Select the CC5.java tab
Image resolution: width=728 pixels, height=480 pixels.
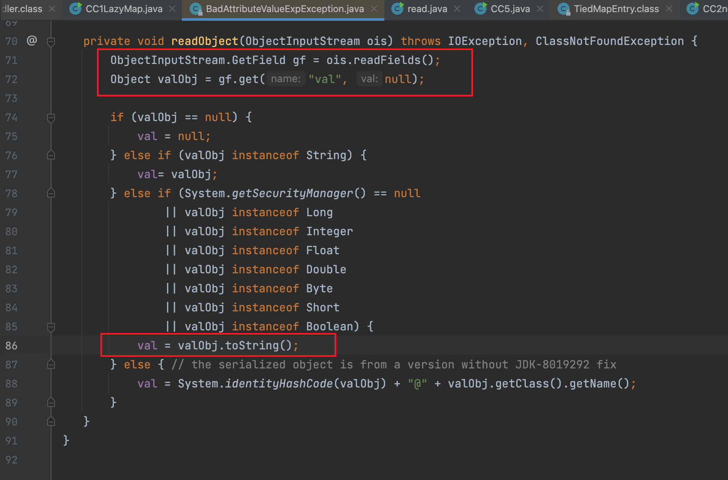[510, 9]
